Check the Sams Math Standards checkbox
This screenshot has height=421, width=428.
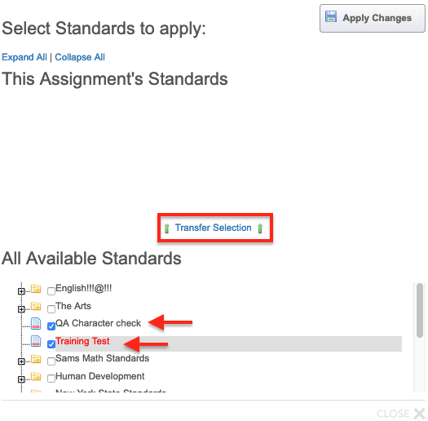(x=51, y=361)
